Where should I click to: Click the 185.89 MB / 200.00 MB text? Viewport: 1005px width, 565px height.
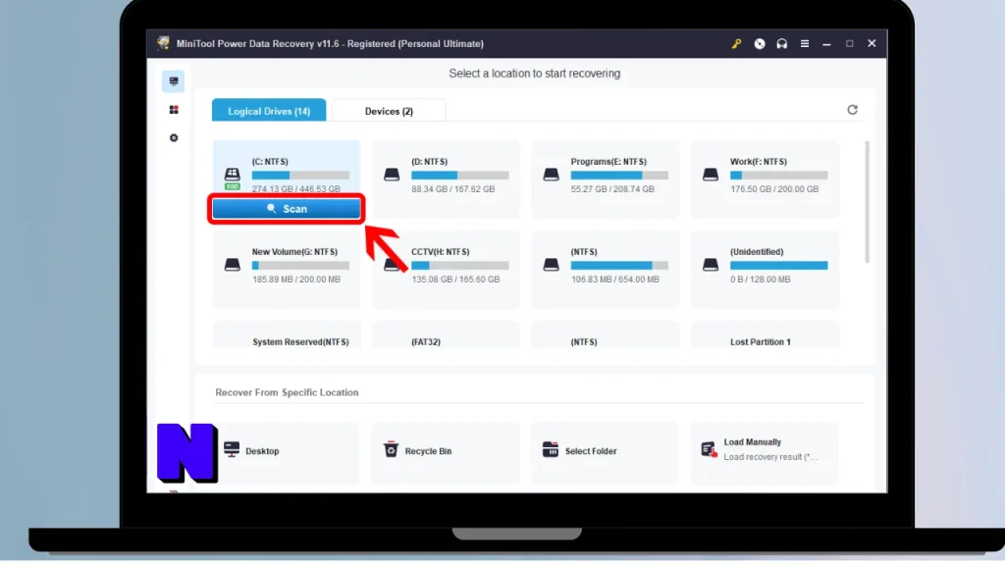[x=296, y=280]
